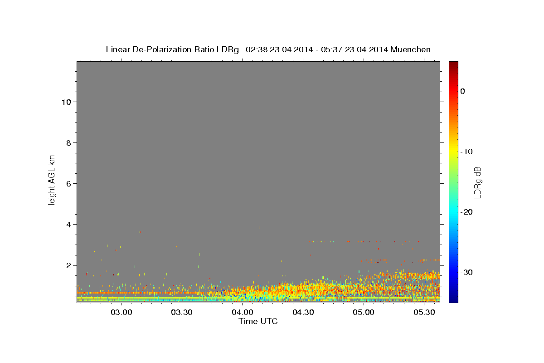Click the height tick label 6

coord(68,183)
